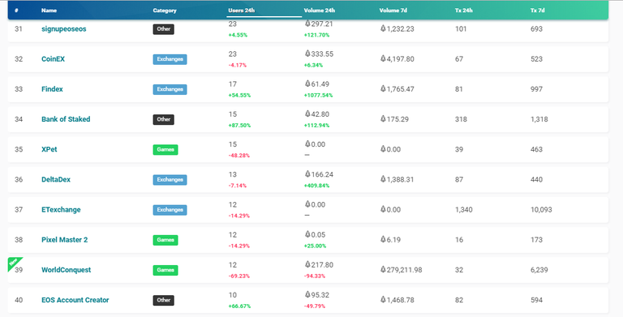Click EOS icon beside 1,232.23 weekly volume
The width and height of the screenshot is (623, 317).
(x=383, y=28)
